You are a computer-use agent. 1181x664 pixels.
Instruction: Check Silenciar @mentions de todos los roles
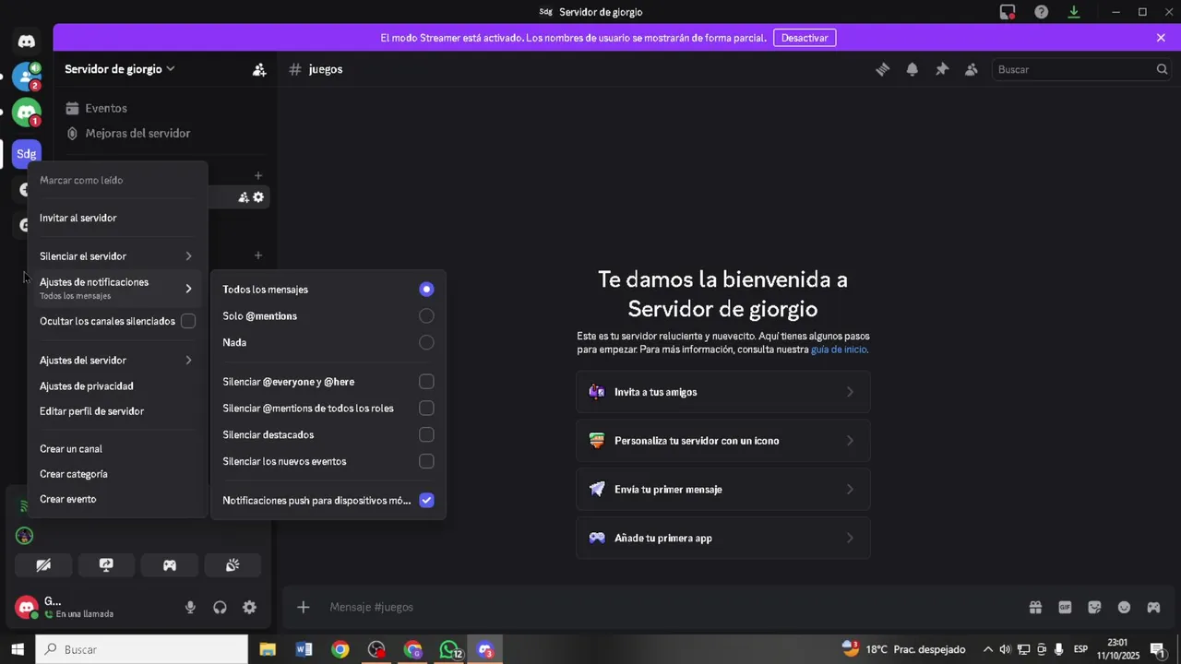[426, 408]
